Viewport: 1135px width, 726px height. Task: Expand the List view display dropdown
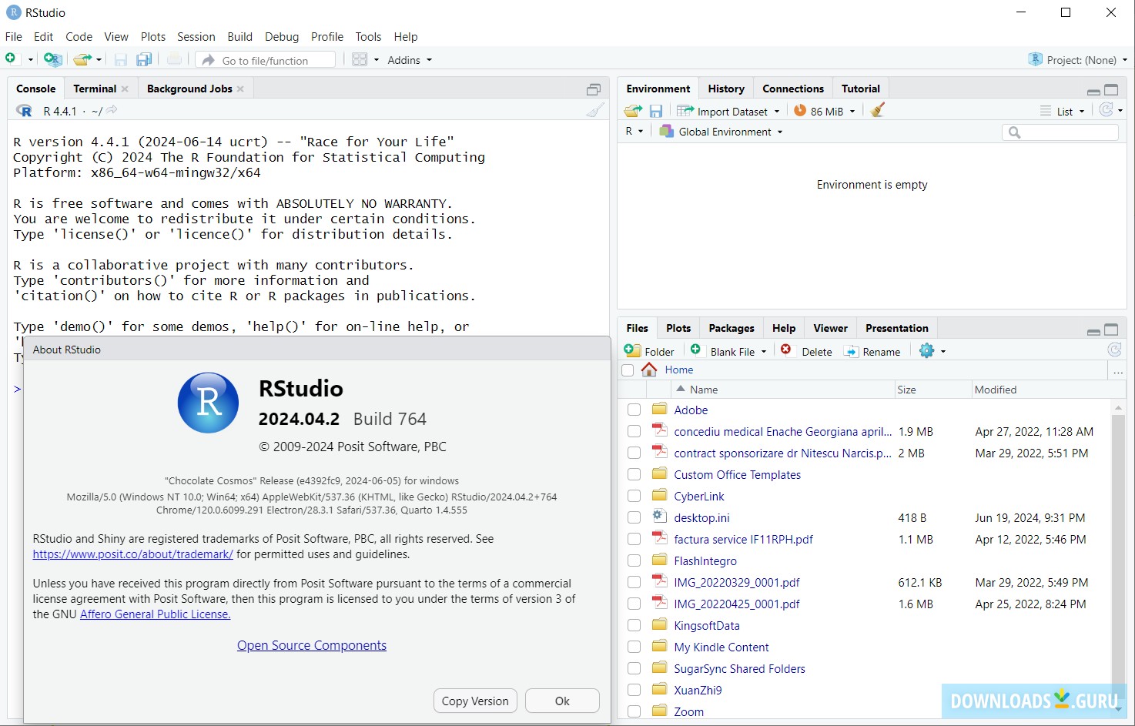pos(1069,110)
